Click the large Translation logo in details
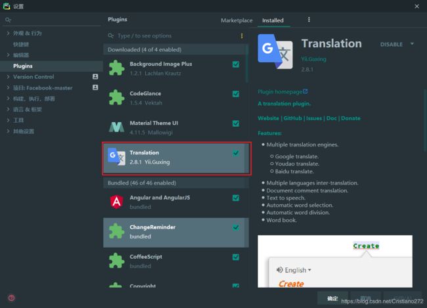The width and height of the screenshot is (427, 308). coord(275,51)
